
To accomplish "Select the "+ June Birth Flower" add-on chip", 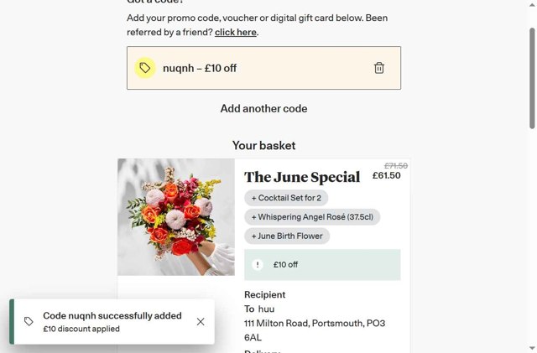I will [287, 236].
